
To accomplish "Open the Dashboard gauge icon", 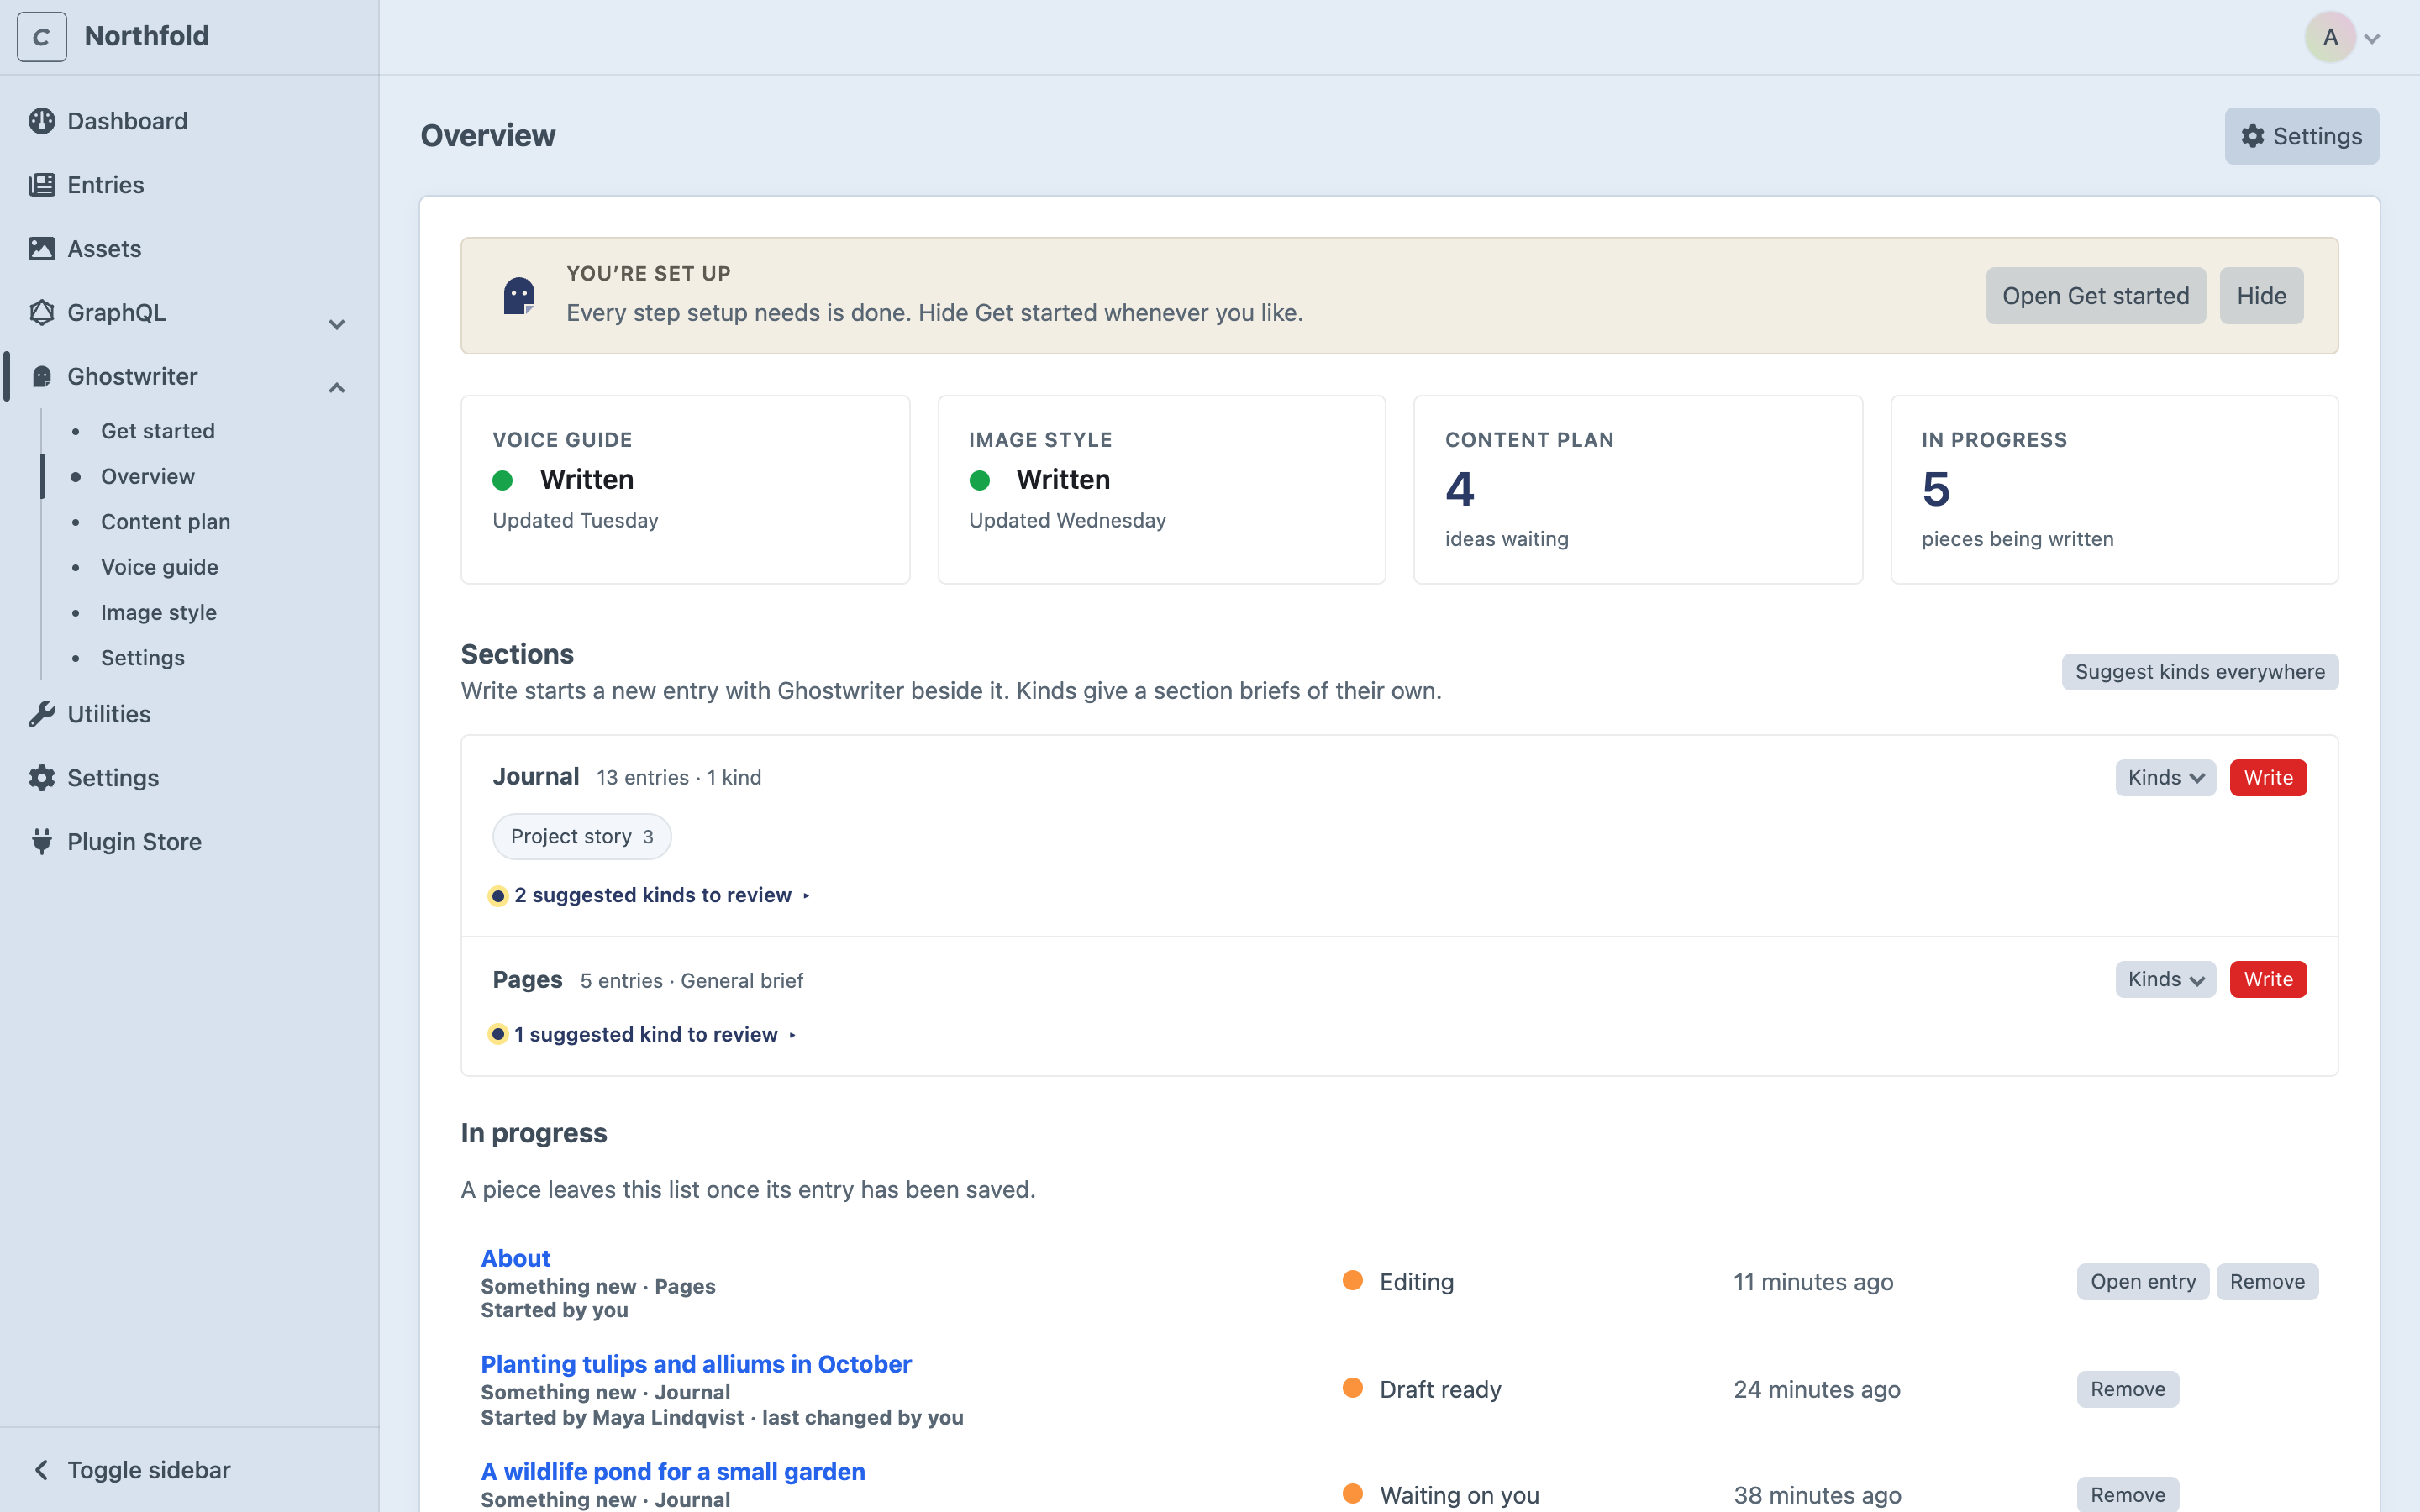I will tap(41, 121).
